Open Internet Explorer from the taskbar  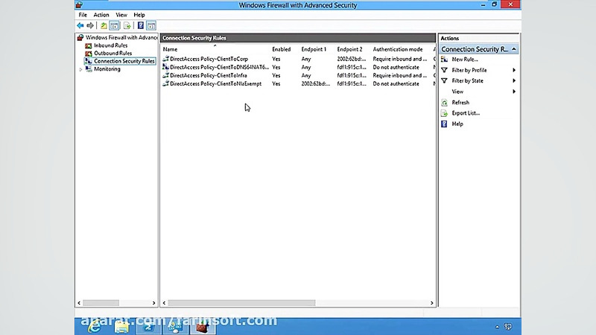pyautogui.click(x=95, y=326)
